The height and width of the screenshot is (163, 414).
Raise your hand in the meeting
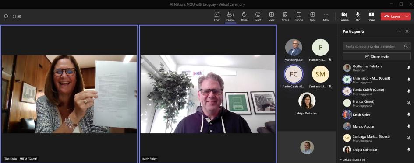click(244, 17)
